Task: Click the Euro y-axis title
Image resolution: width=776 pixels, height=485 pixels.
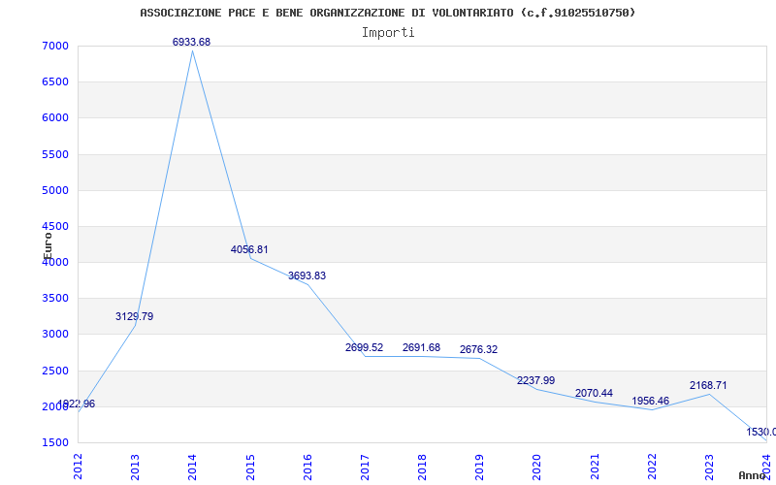Action: coord(48,246)
